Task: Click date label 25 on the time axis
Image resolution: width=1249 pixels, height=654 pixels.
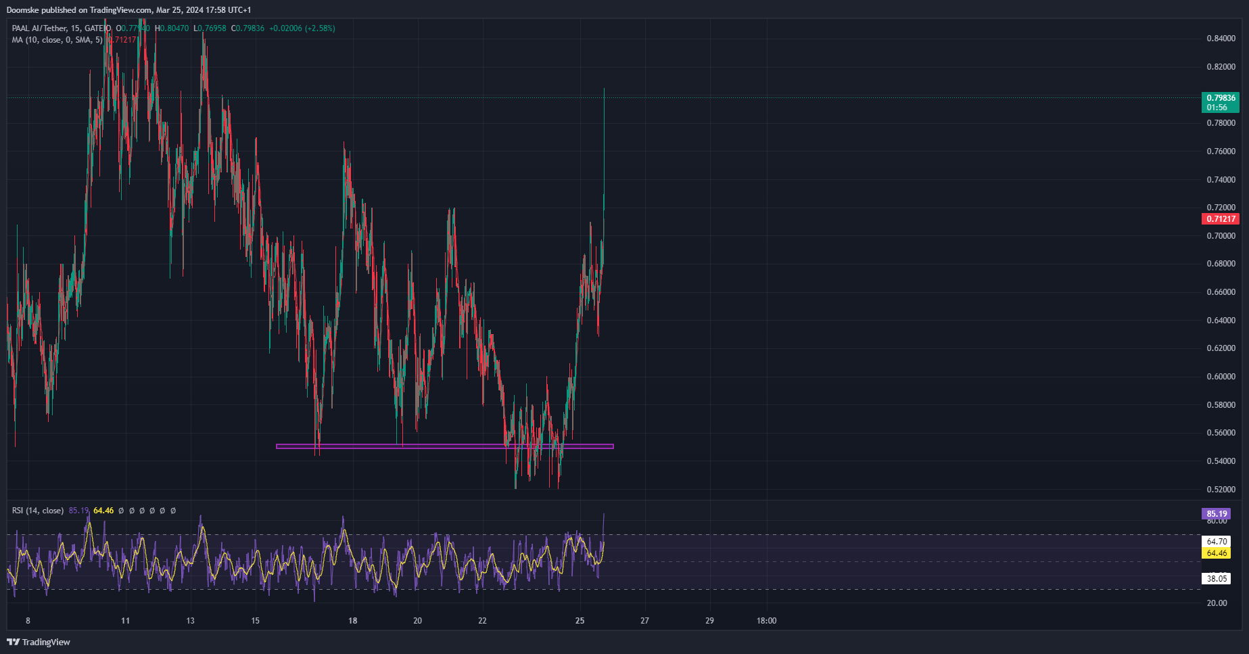Action: [580, 621]
